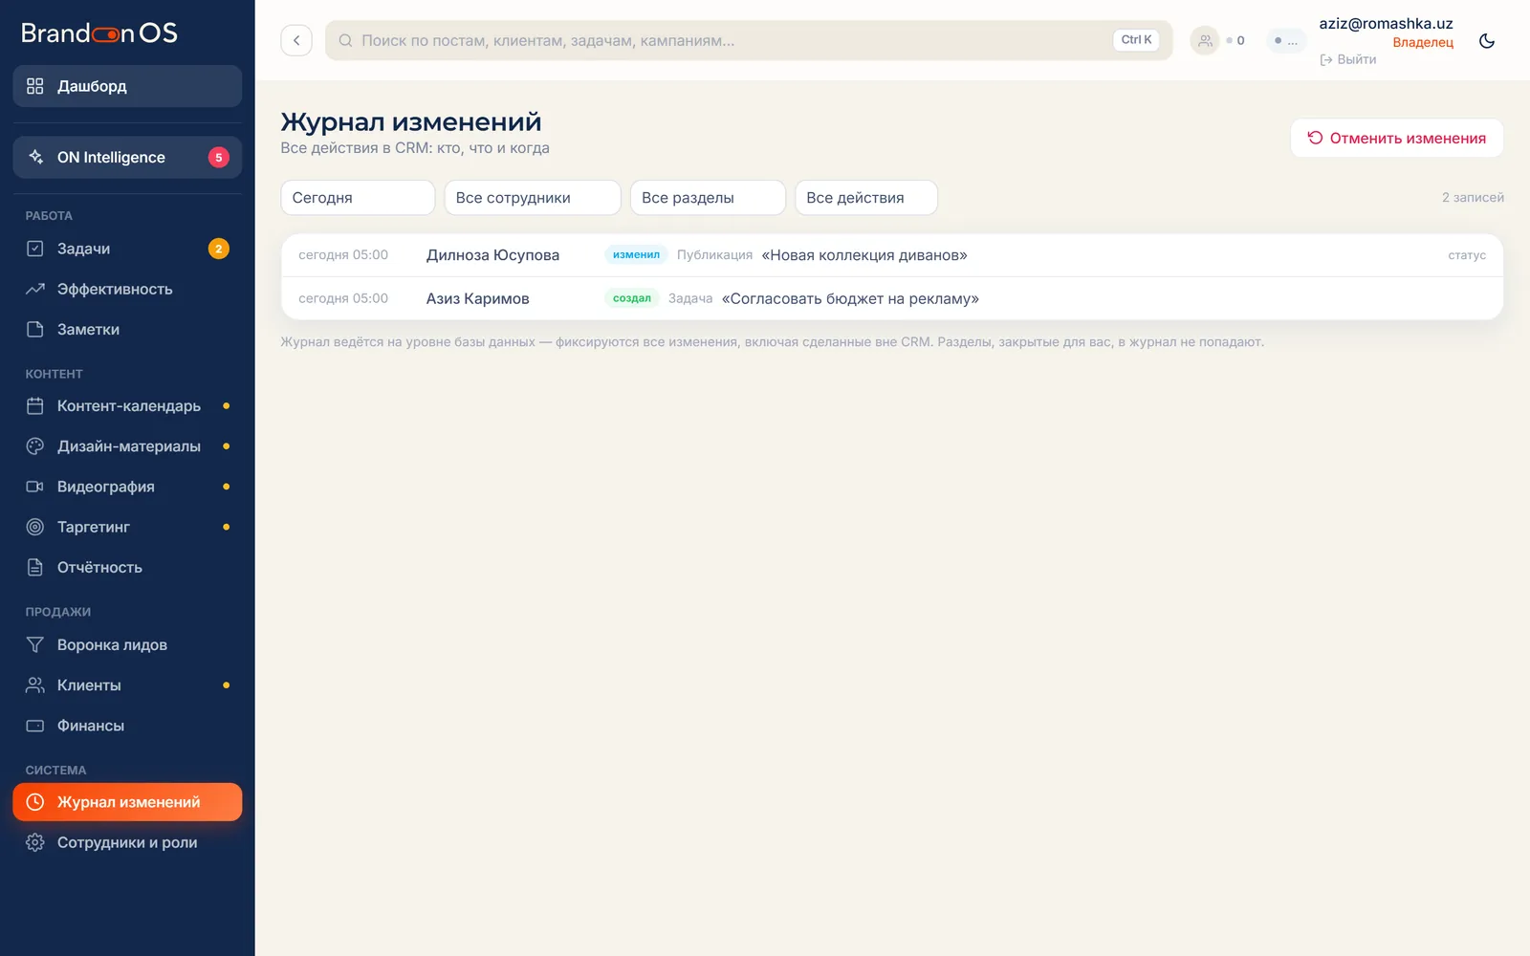Image resolution: width=1530 pixels, height=956 pixels.
Task: Click «Новая коллекция диванов» publication title
Action: (x=864, y=255)
